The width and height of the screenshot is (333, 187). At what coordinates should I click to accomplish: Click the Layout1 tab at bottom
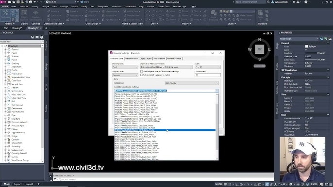[x=18, y=184]
